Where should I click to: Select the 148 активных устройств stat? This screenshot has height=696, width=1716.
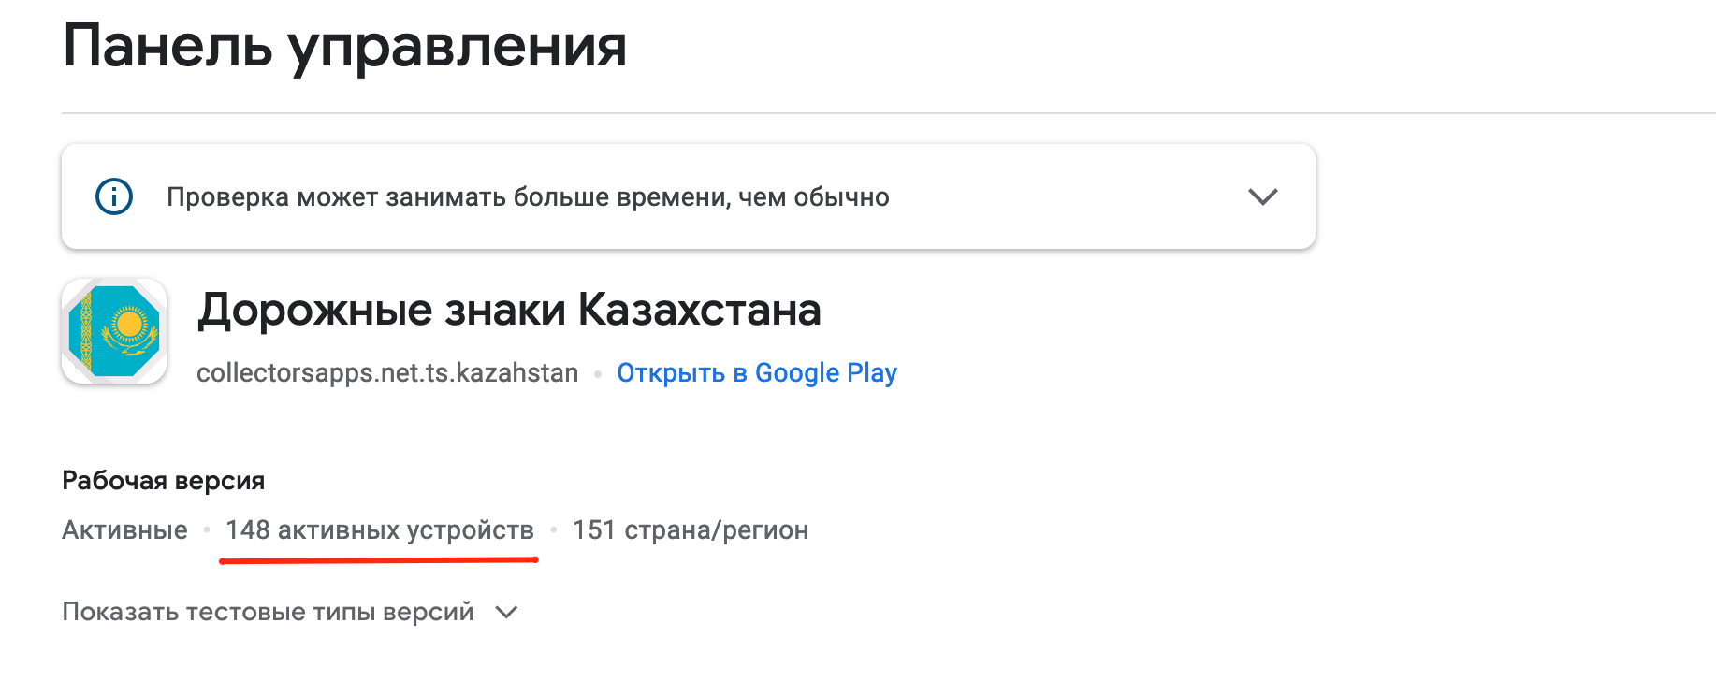(x=380, y=530)
